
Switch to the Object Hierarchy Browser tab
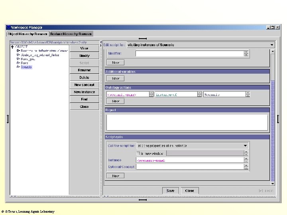pyautogui.click(x=28, y=34)
